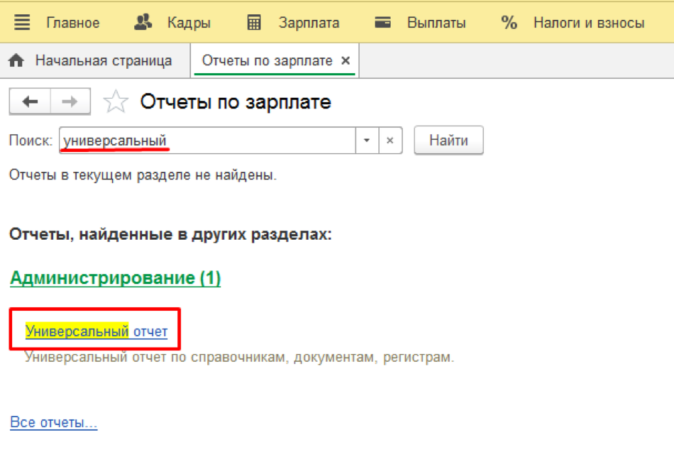Open the Все отчеты... link

pos(53,422)
